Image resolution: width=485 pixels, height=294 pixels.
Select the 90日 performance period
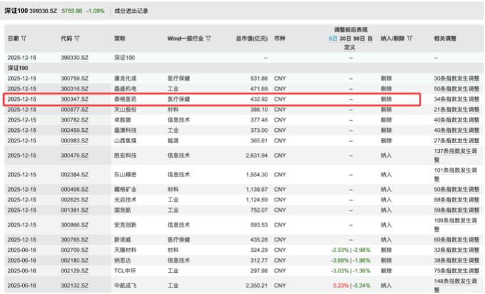coord(359,39)
